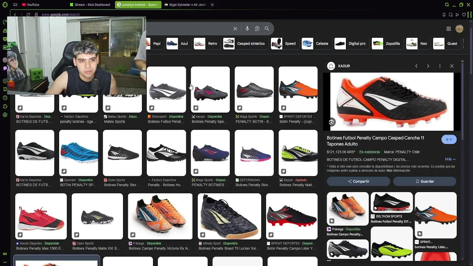This screenshot has width=473, height=266.
Task: Click the site lock icon in address bar
Action: coord(36,15)
